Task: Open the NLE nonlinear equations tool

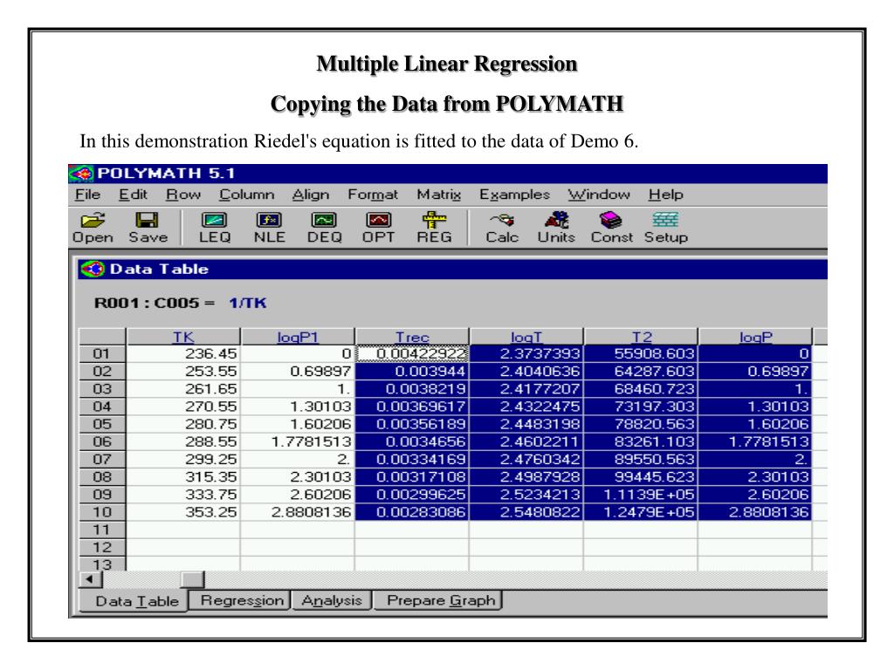Action: coord(269,228)
